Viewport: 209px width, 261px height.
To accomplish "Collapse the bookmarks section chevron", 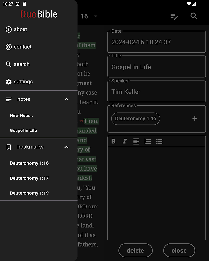I will coord(66,147).
